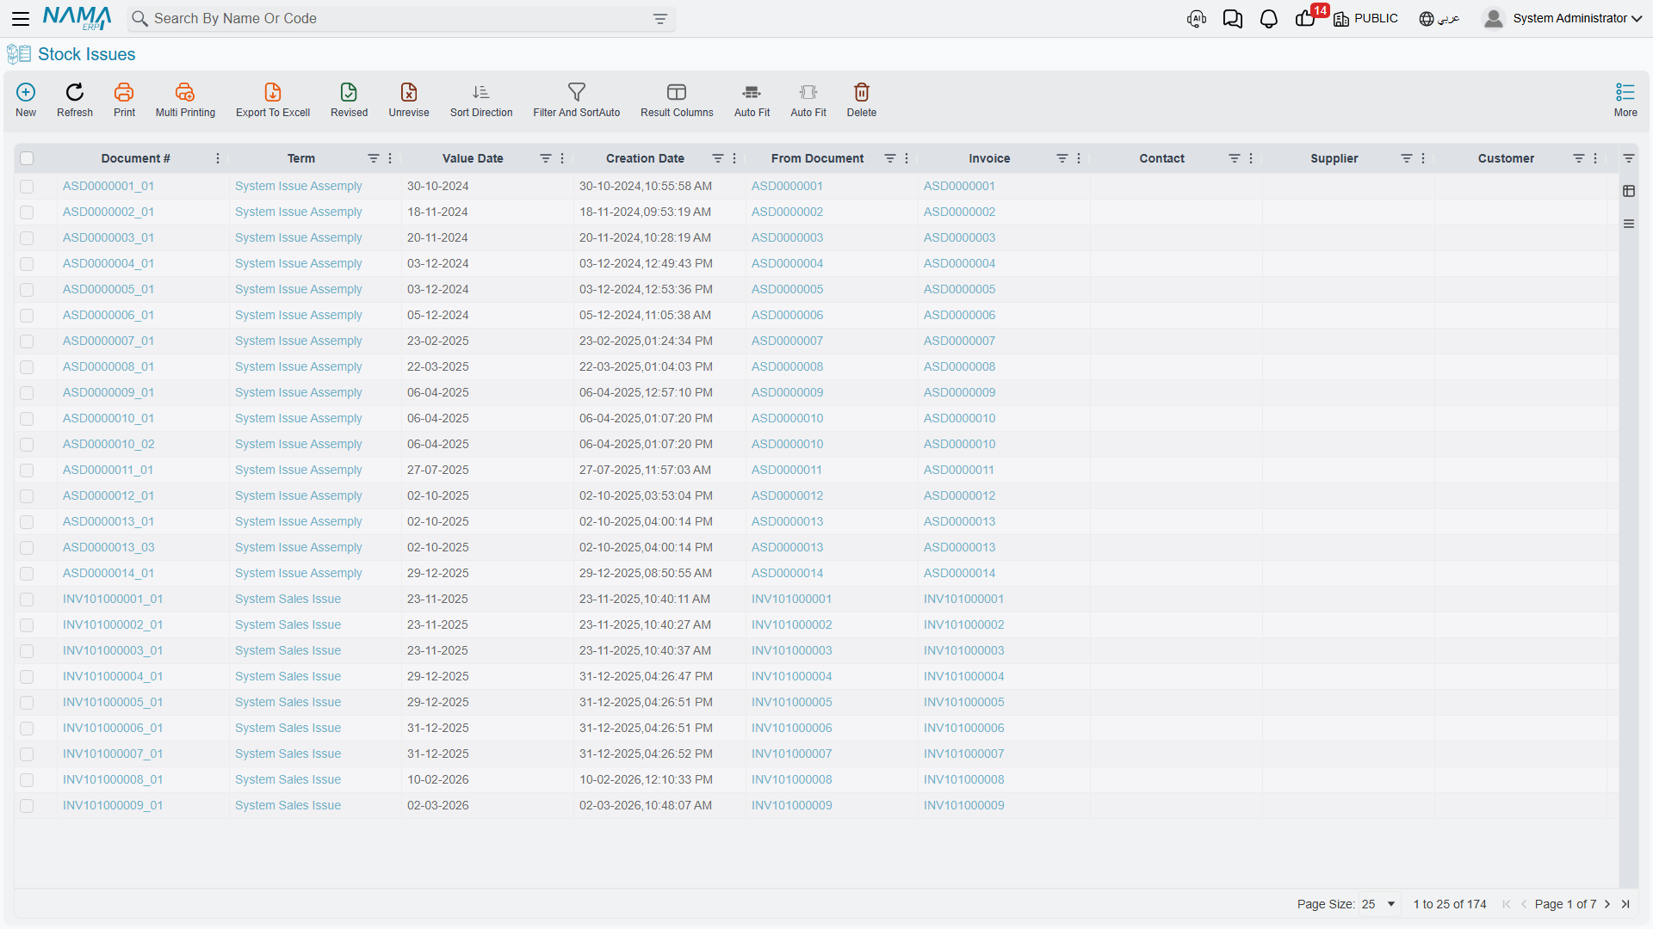Jump to last page arrow

coord(1625,904)
